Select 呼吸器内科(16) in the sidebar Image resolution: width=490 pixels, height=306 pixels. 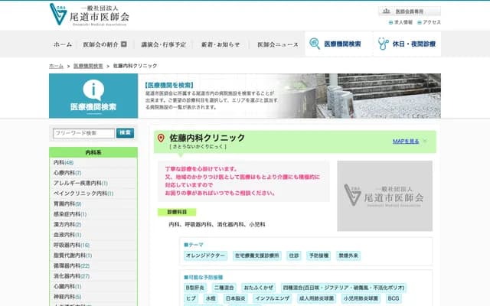71,245
